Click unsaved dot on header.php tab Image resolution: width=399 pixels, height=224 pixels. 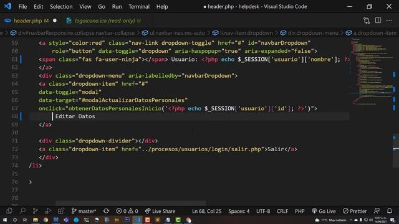[55, 21]
